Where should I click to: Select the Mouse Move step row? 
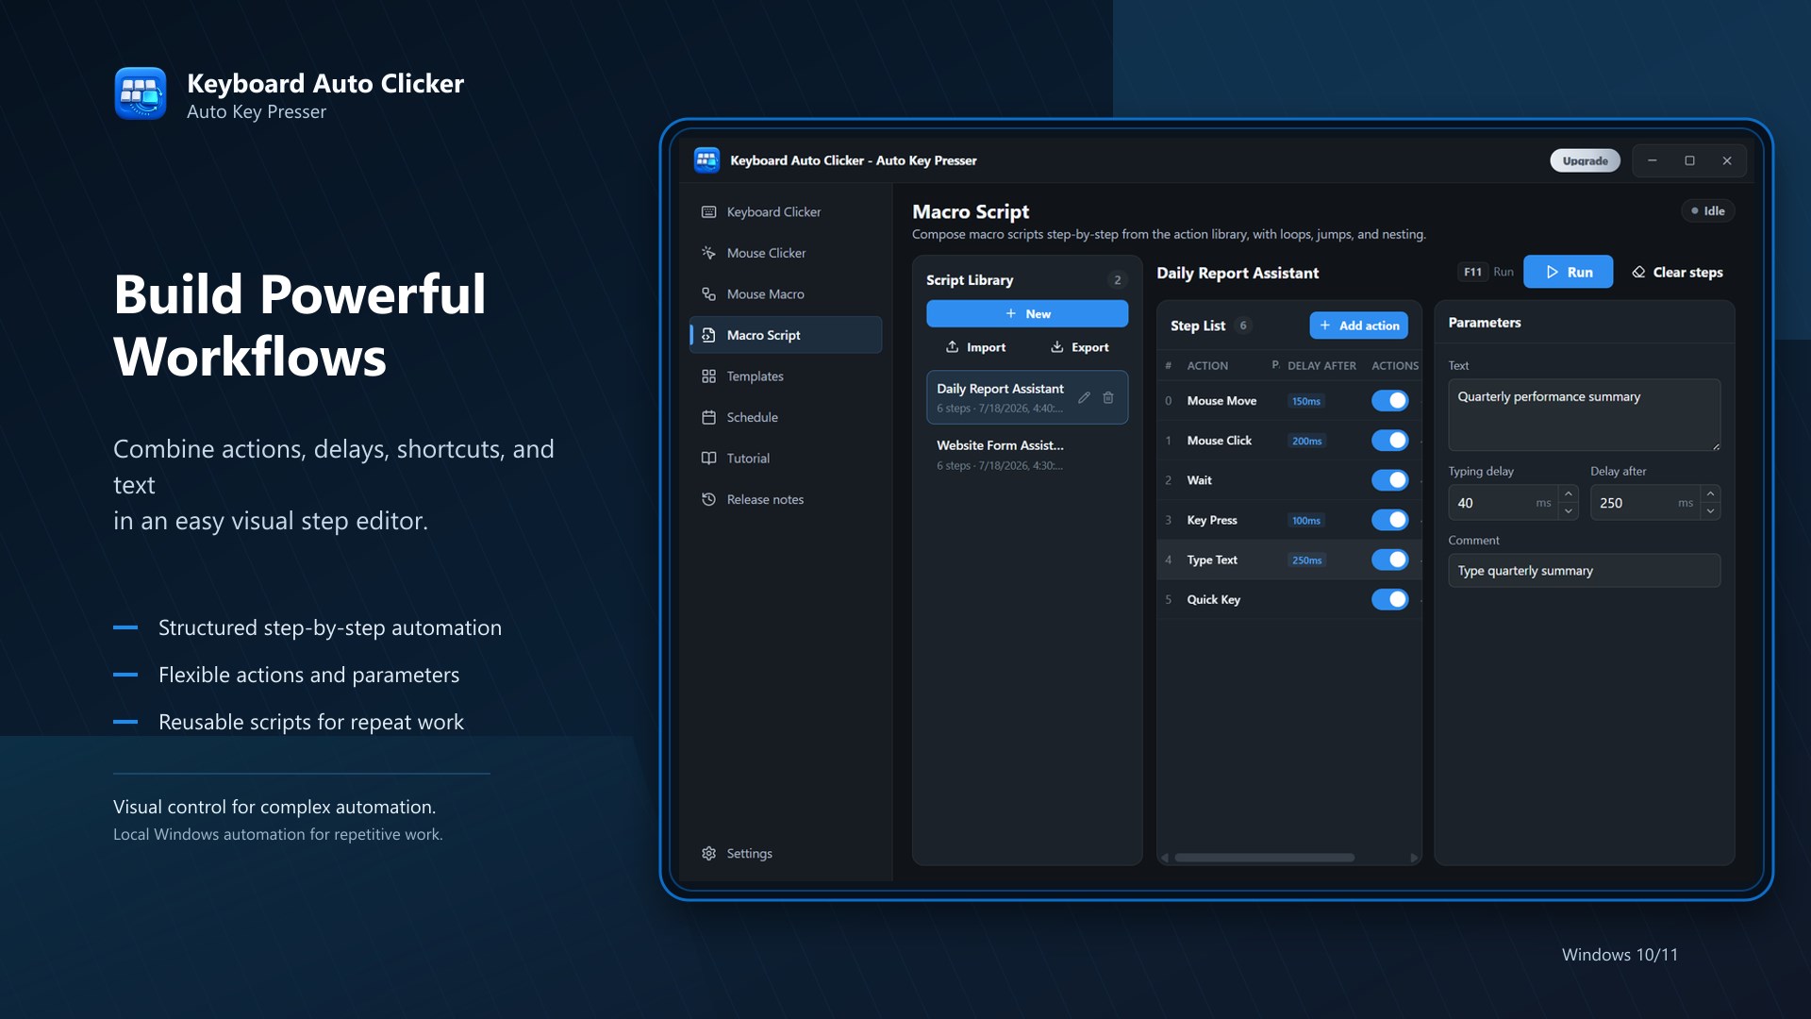click(x=1288, y=401)
